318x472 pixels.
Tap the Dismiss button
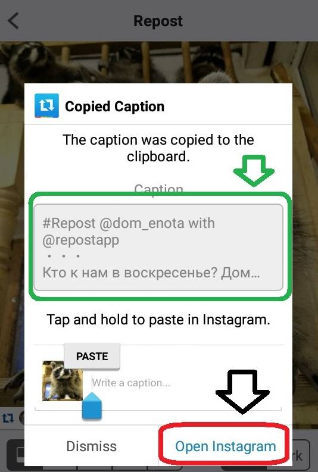coord(91,446)
